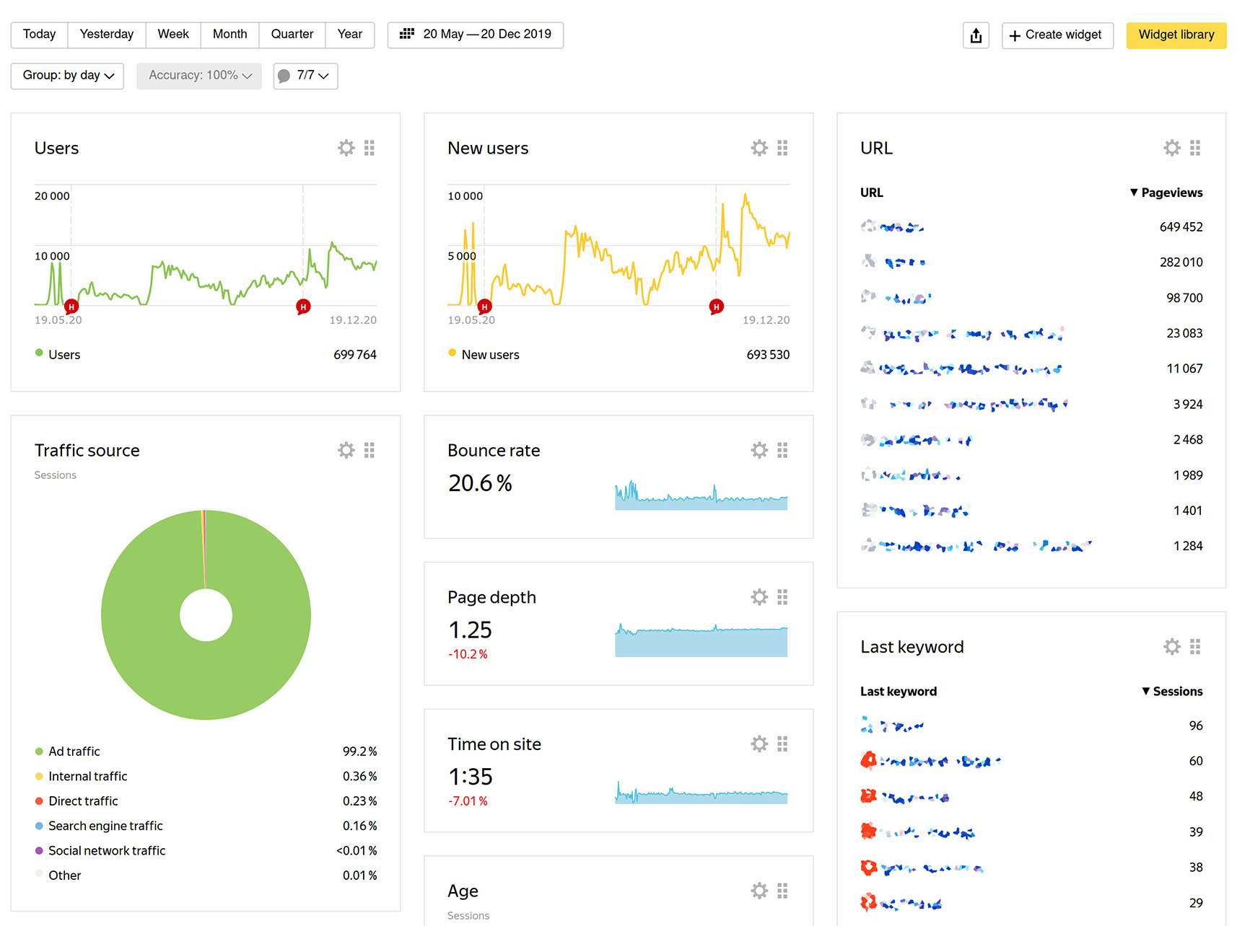This screenshot has height=926, width=1250.
Task: Open the comments icon showing 7/7
Action: tap(305, 76)
